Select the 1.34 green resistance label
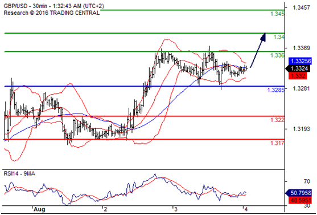This screenshot has width=317, height=215. pyautogui.click(x=279, y=37)
